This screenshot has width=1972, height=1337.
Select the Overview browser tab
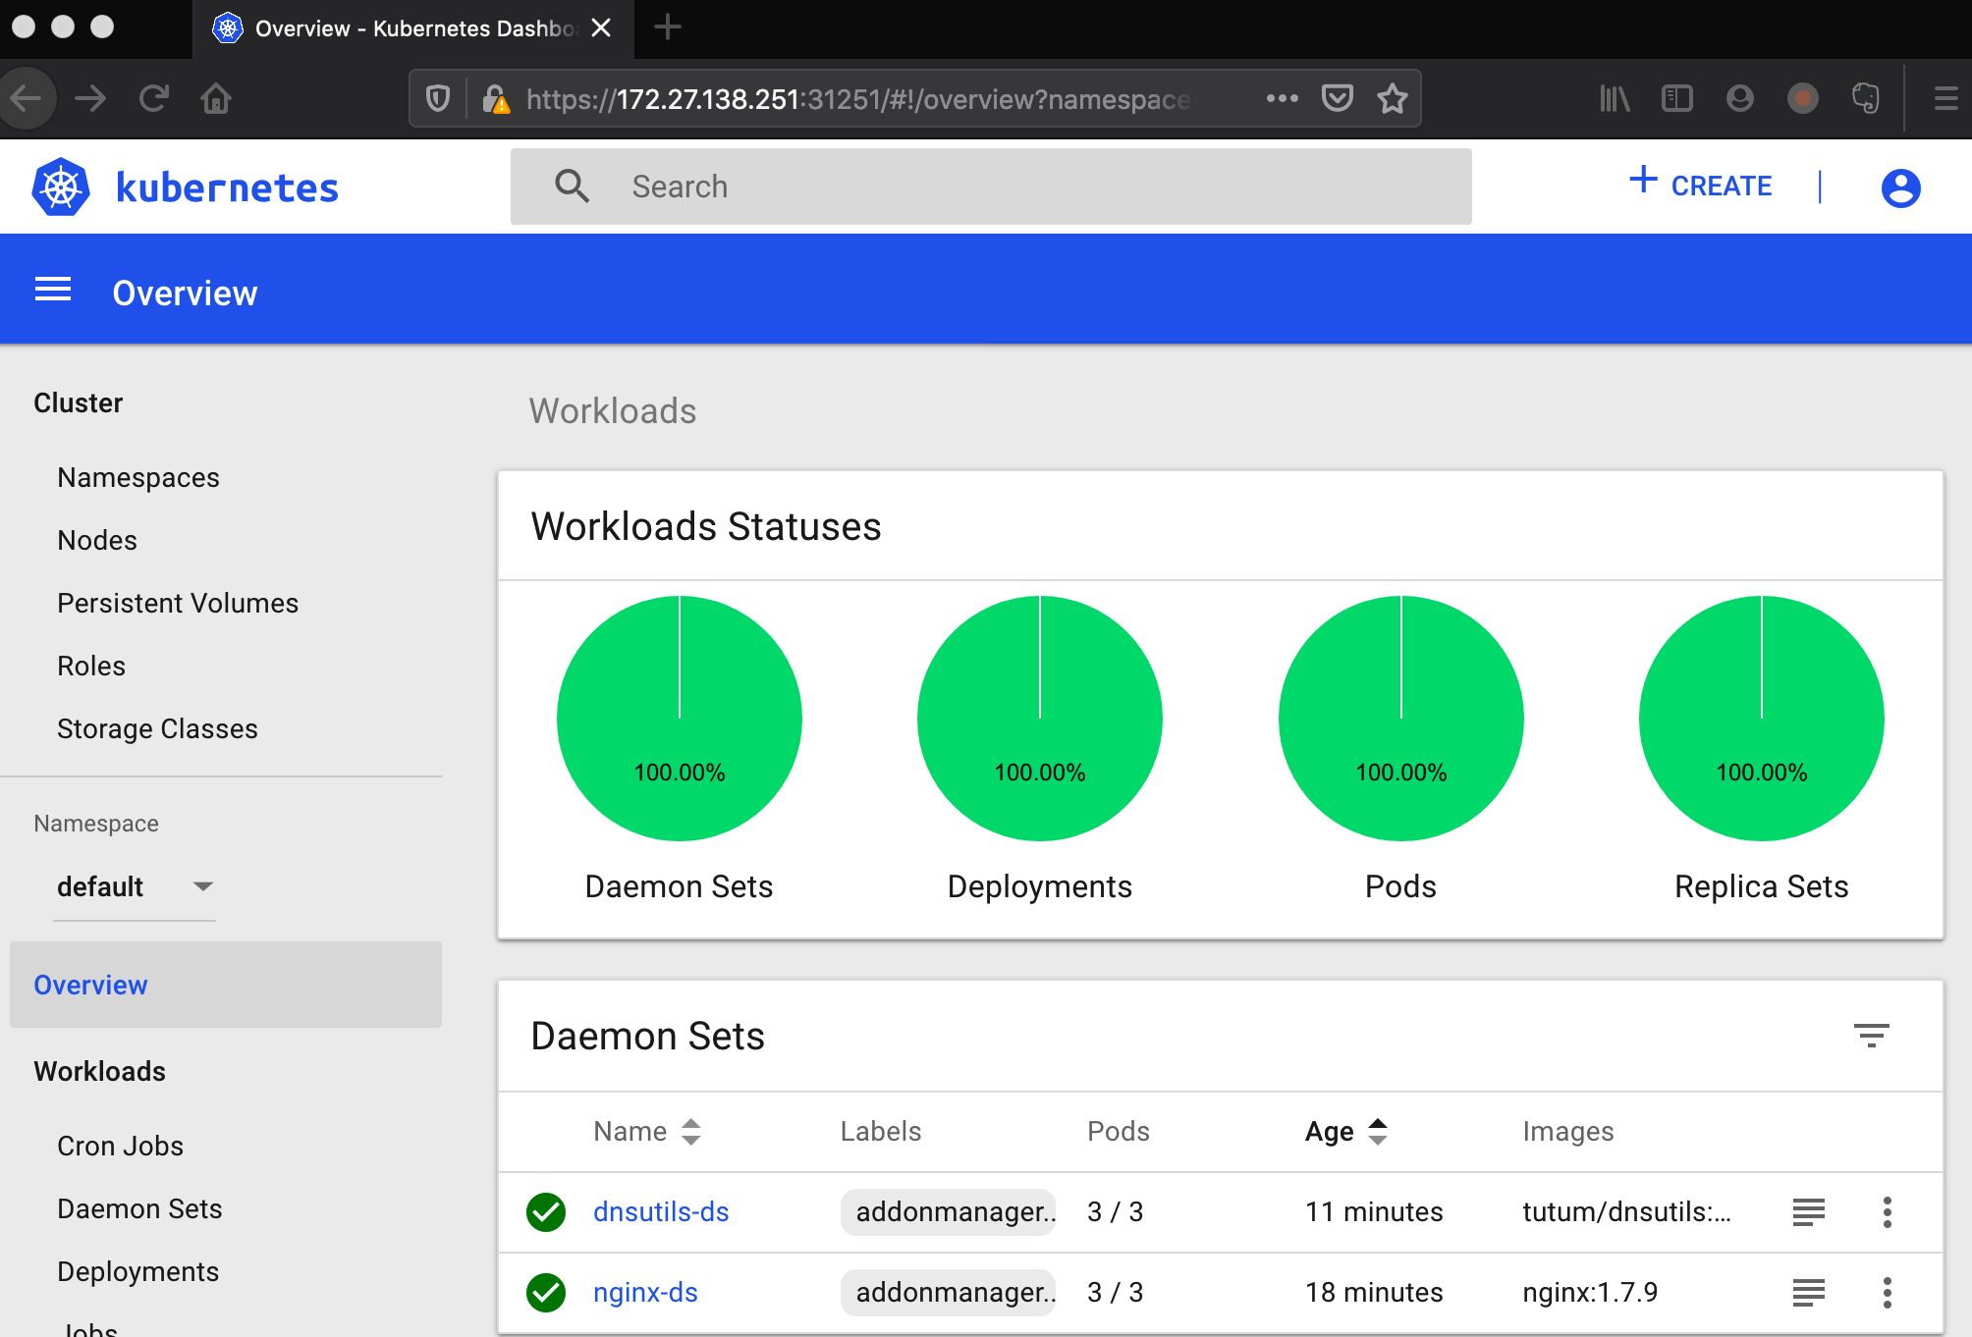point(414,28)
